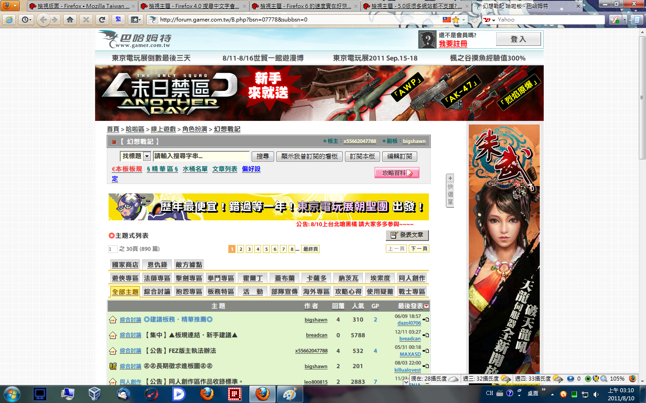Click the 末日禁區 game banner ad
The height and width of the screenshot is (403, 646).
(x=319, y=93)
